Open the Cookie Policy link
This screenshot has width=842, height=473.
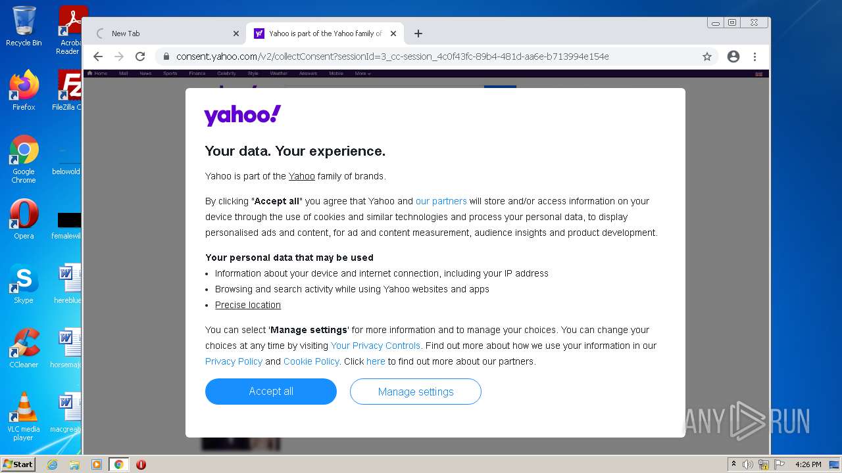coord(311,361)
